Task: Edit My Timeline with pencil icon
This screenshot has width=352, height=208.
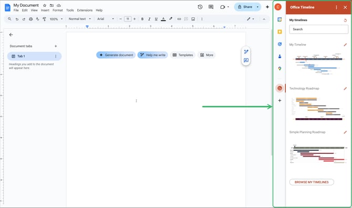Action: [345, 45]
